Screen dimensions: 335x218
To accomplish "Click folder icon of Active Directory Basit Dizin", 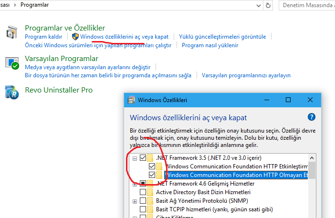I will click(x=150, y=192).
